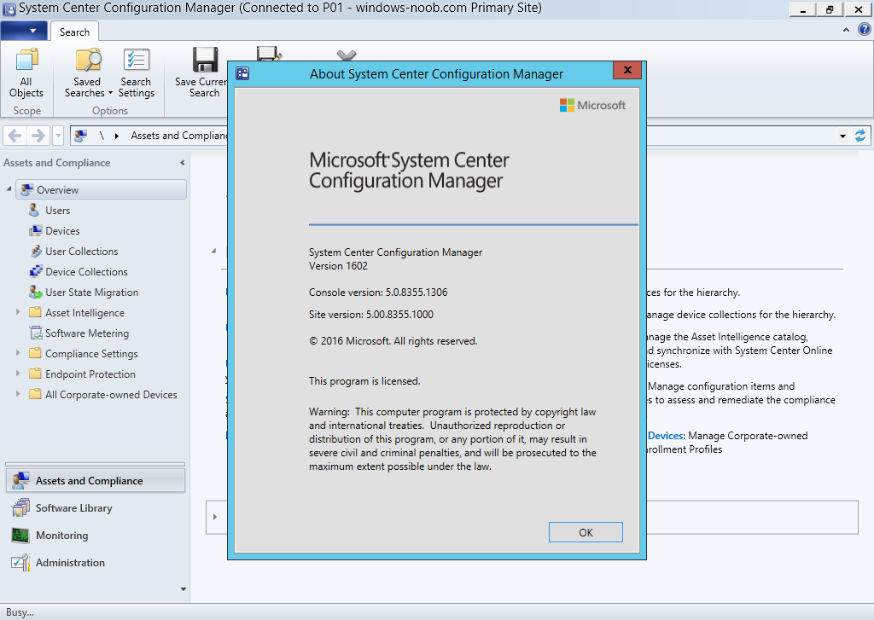The image size is (874, 620).
Task: Click the refresh icon in address bar
Action: tap(860, 136)
